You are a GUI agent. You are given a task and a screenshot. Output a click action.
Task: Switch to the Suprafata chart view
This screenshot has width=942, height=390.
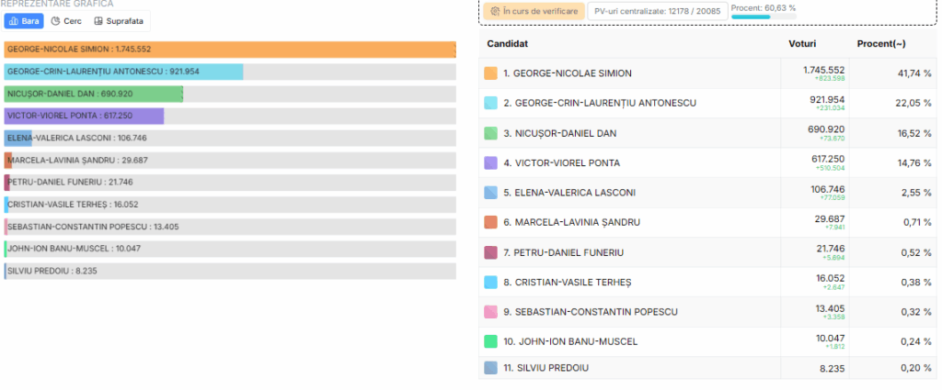[119, 21]
